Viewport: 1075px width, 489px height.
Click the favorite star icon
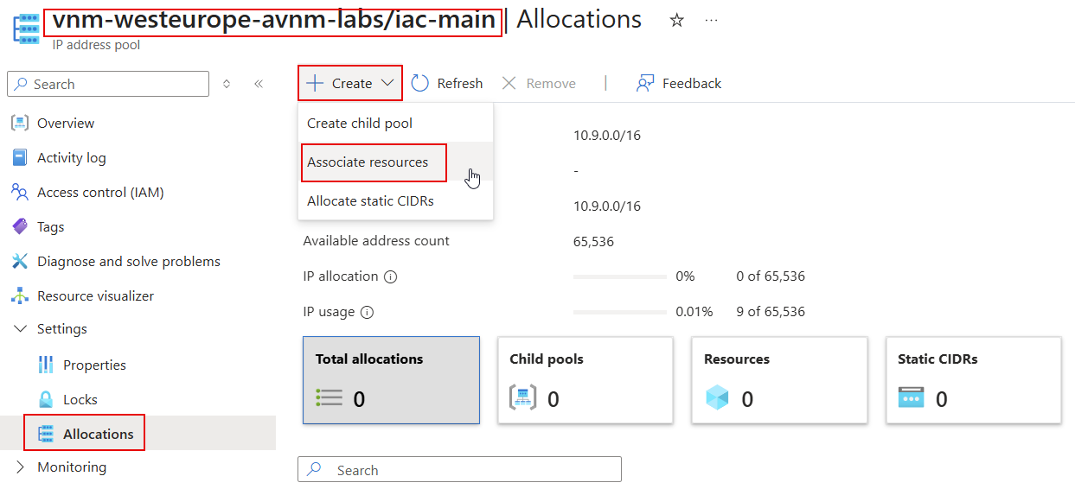point(676,21)
